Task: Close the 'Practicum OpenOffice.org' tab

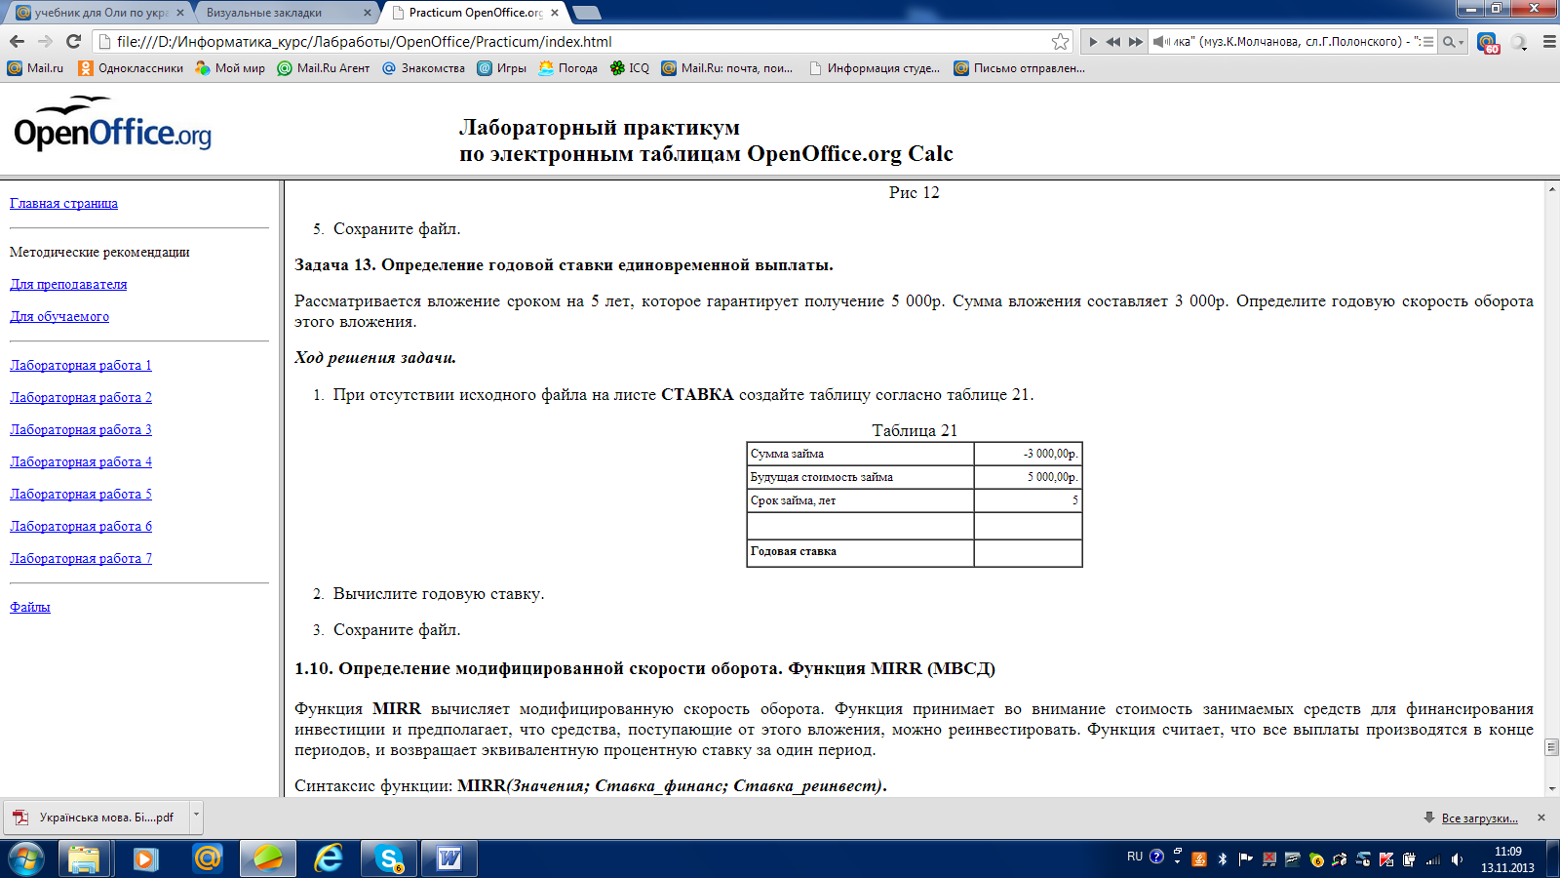Action: point(555,13)
